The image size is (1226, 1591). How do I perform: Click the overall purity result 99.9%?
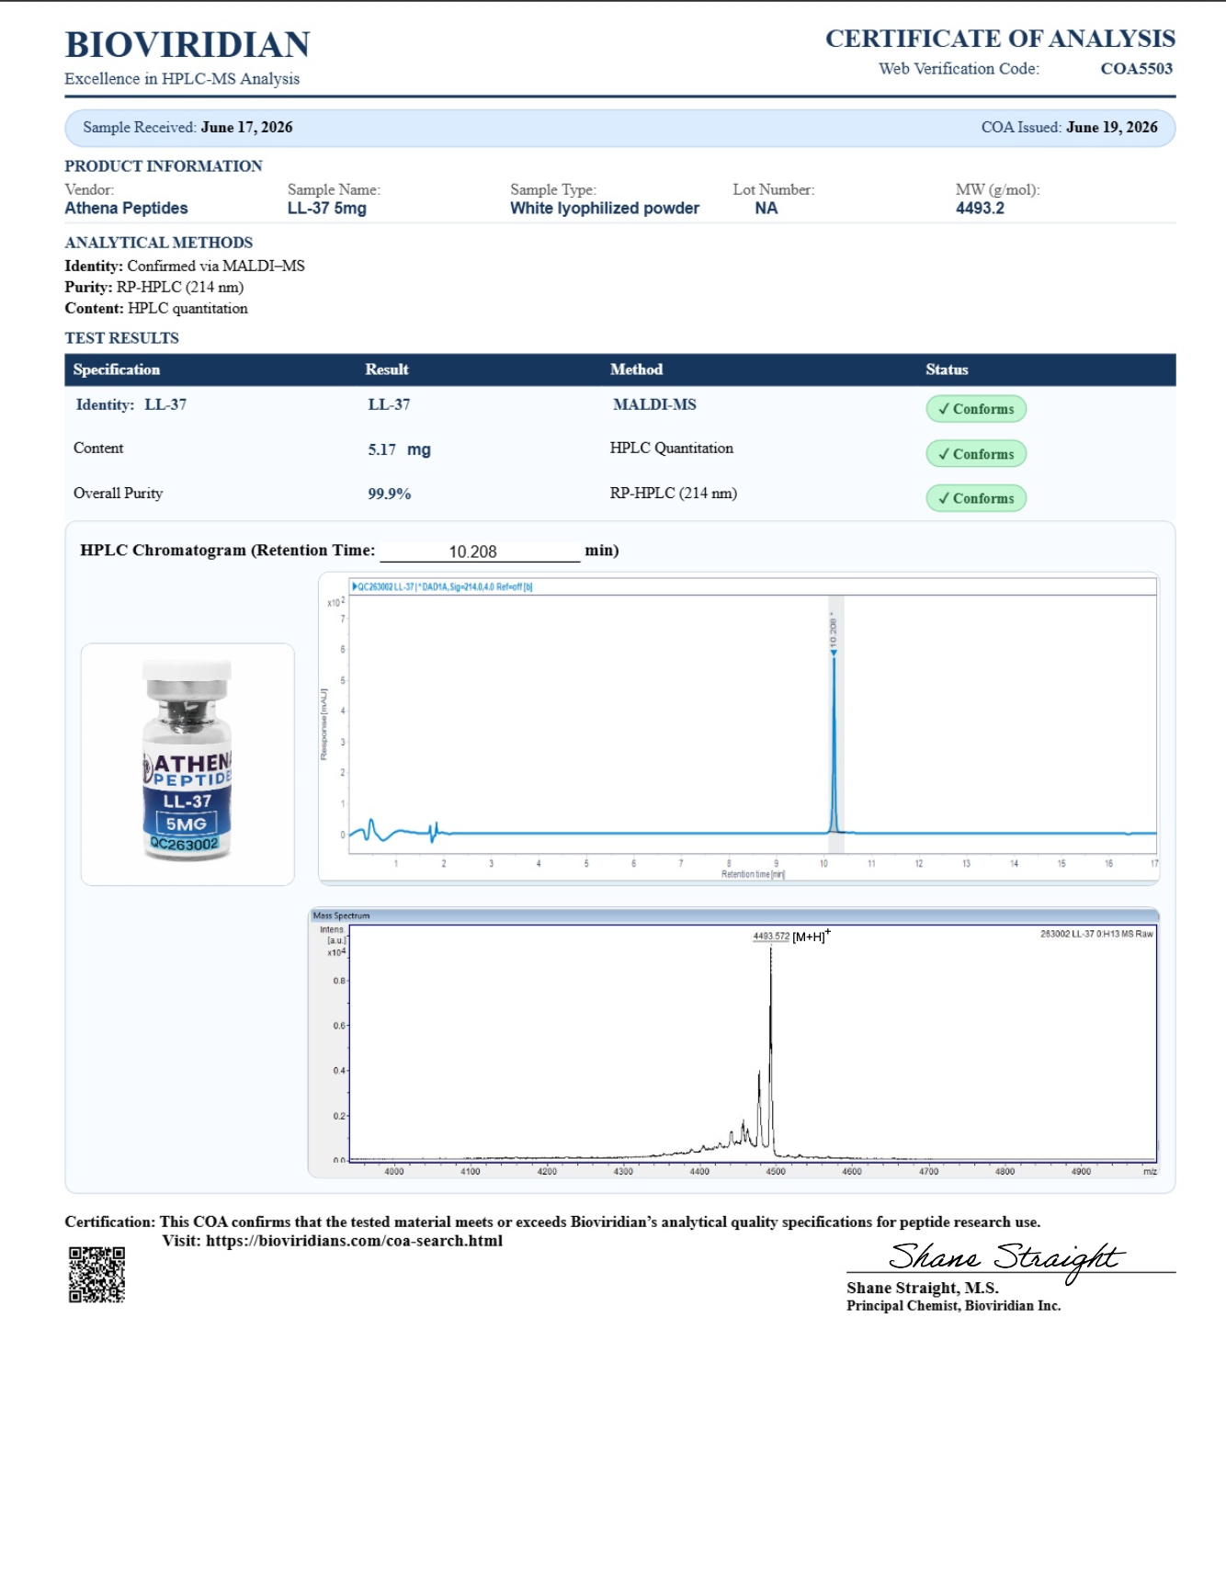point(390,494)
